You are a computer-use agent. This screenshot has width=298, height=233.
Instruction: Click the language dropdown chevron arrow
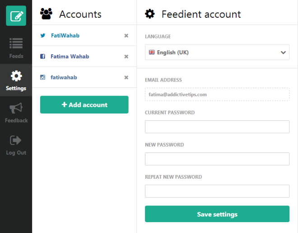click(x=283, y=52)
